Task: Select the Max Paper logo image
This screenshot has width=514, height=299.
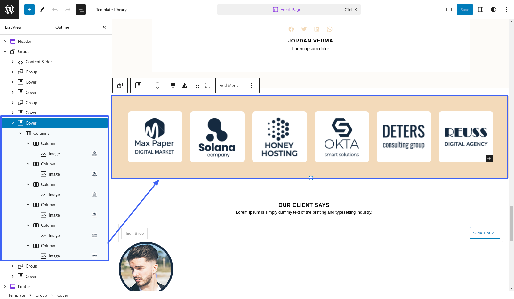Action: point(155,137)
